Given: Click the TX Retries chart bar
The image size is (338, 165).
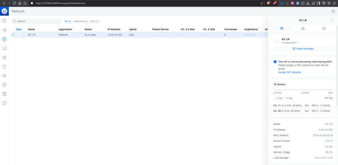Looking at the screenshot, I should [303, 89].
